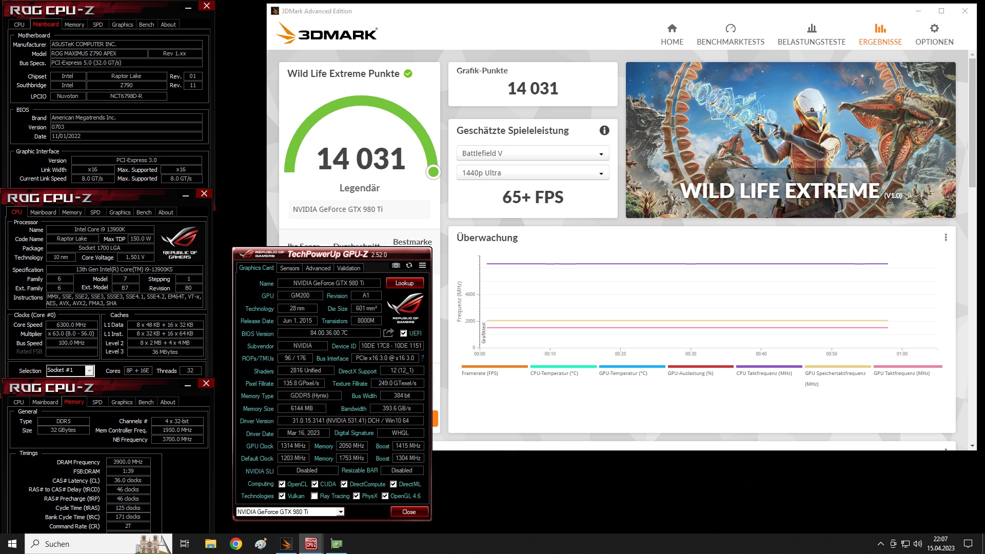
Task: Open Memory tab in middle CPU-Z window
Action: click(x=72, y=212)
